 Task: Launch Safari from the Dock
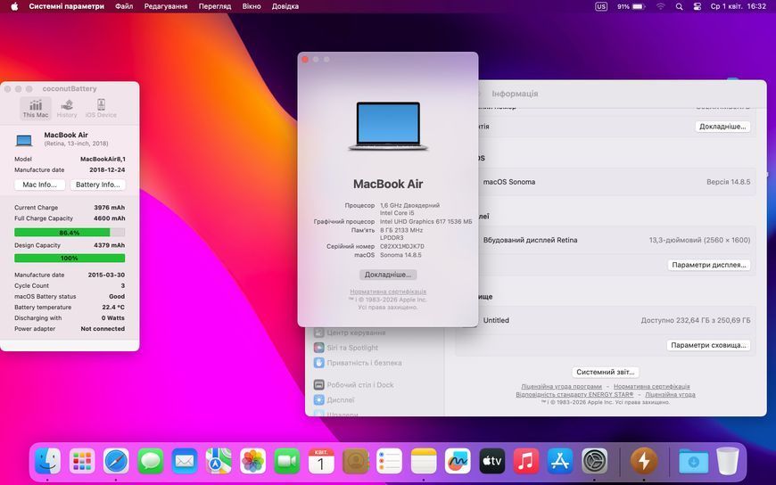pos(116,462)
